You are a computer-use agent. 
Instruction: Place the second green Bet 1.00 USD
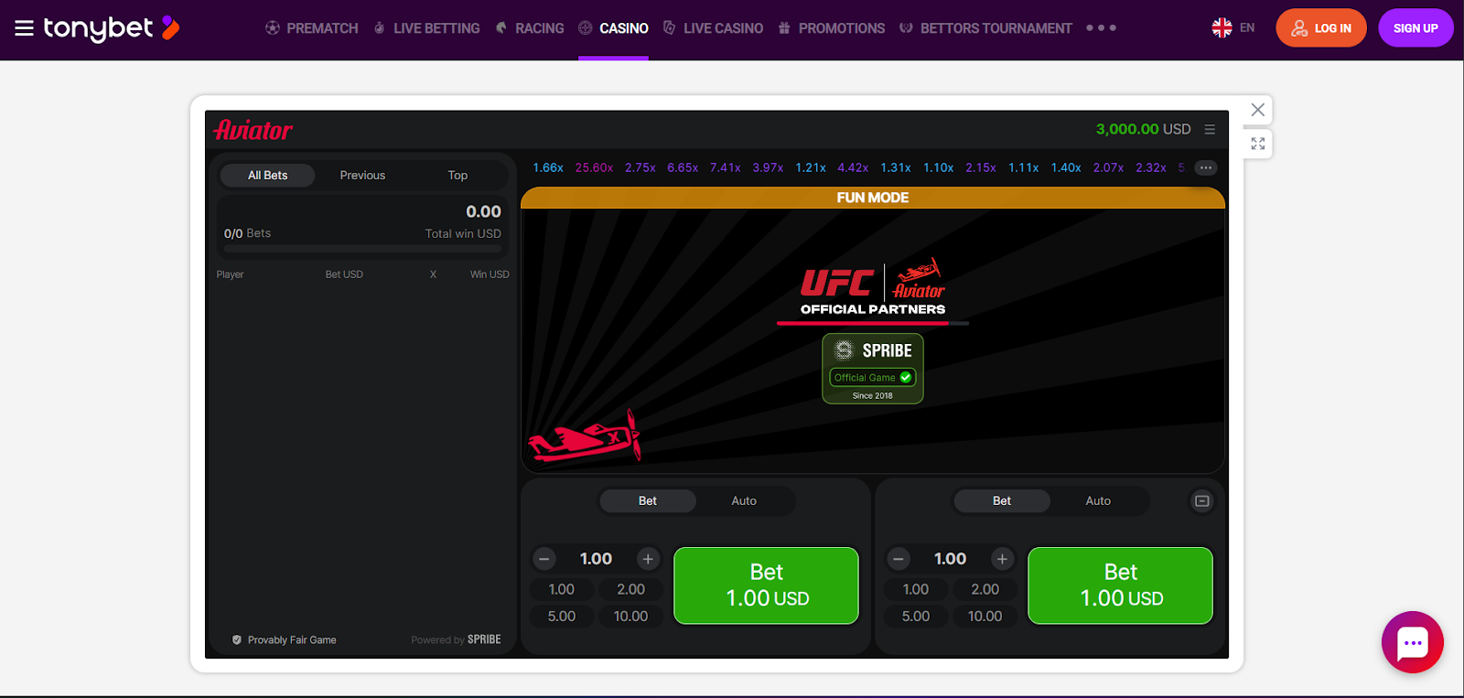[x=1121, y=586]
